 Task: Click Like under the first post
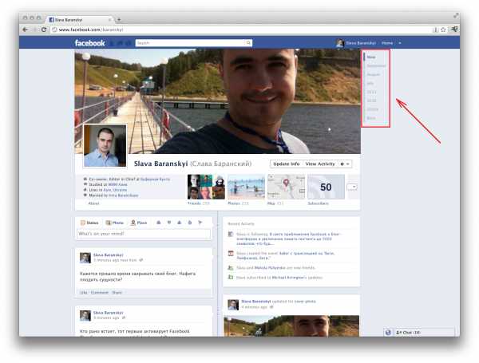(x=83, y=293)
